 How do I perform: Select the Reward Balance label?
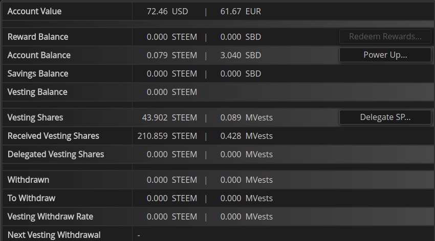[x=38, y=37]
